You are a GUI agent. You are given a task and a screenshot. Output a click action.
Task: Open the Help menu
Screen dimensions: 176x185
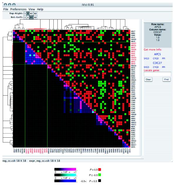40,9
